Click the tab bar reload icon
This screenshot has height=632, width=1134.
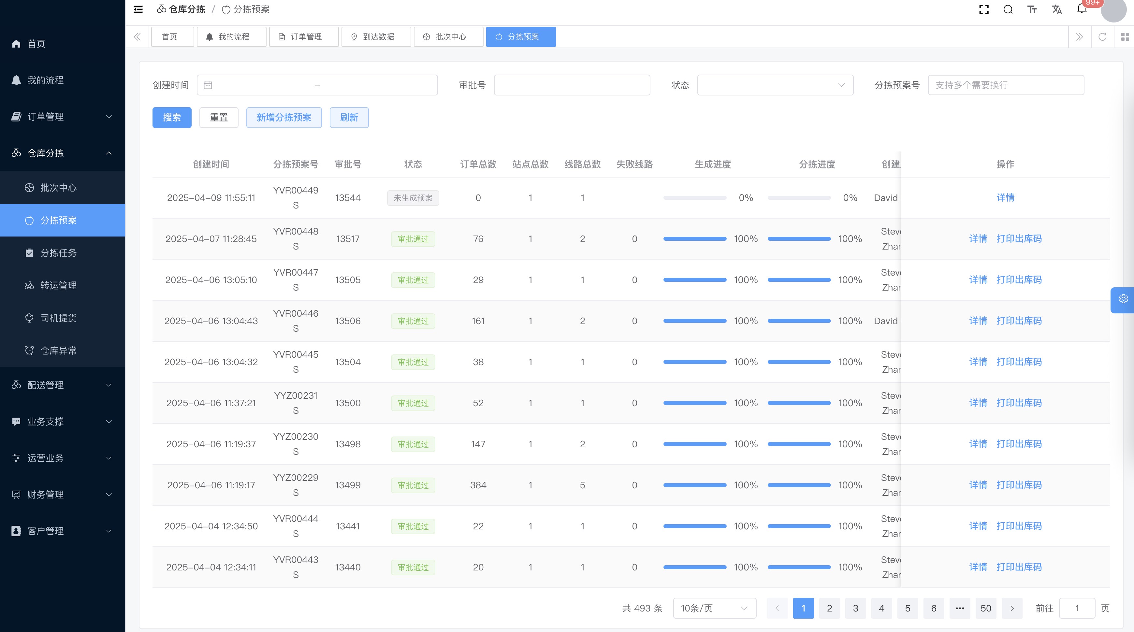(x=1102, y=37)
